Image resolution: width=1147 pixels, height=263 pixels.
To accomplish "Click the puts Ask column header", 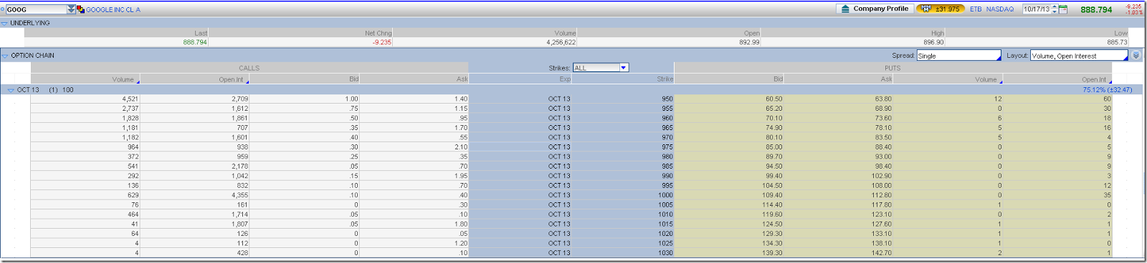I will point(887,79).
